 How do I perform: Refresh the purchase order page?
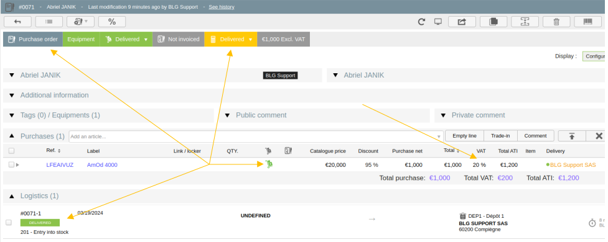421,22
